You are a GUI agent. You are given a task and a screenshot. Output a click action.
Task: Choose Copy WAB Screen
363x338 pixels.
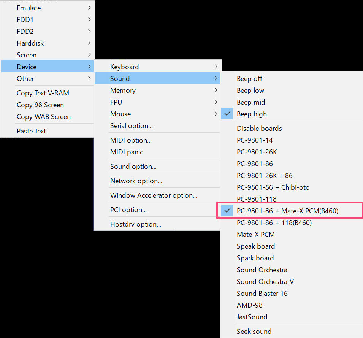(x=48, y=117)
